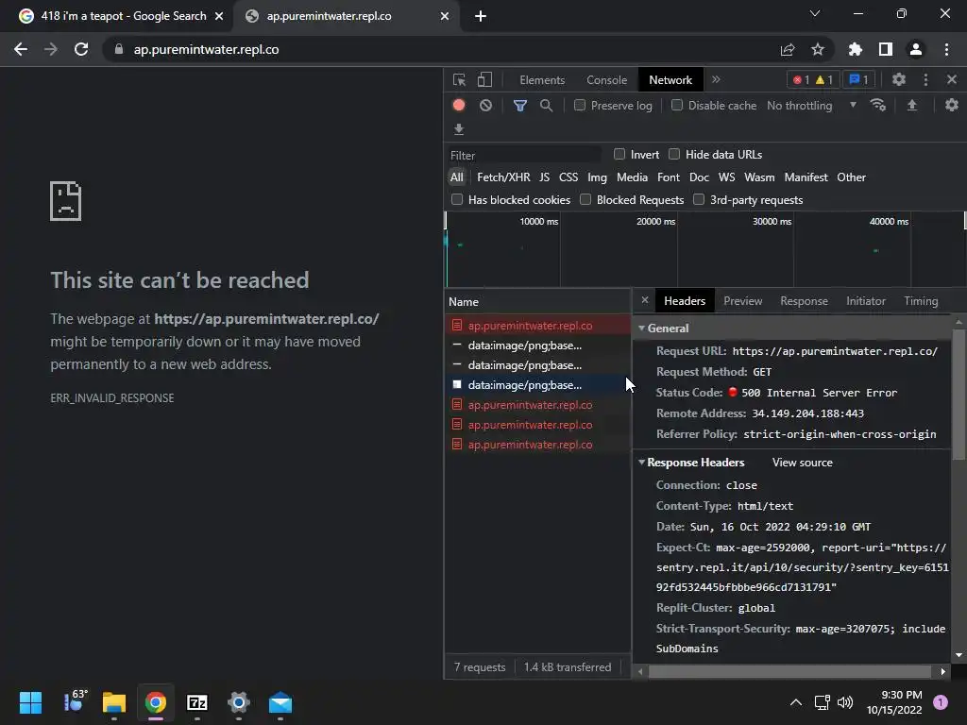Screen dimensions: 967x725
Task: Toggle the network filter funnel icon
Action: [520, 106]
